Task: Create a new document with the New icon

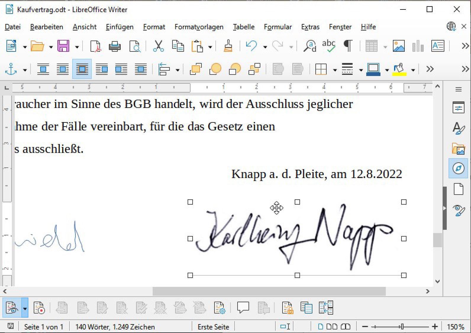Action: click(x=11, y=46)
